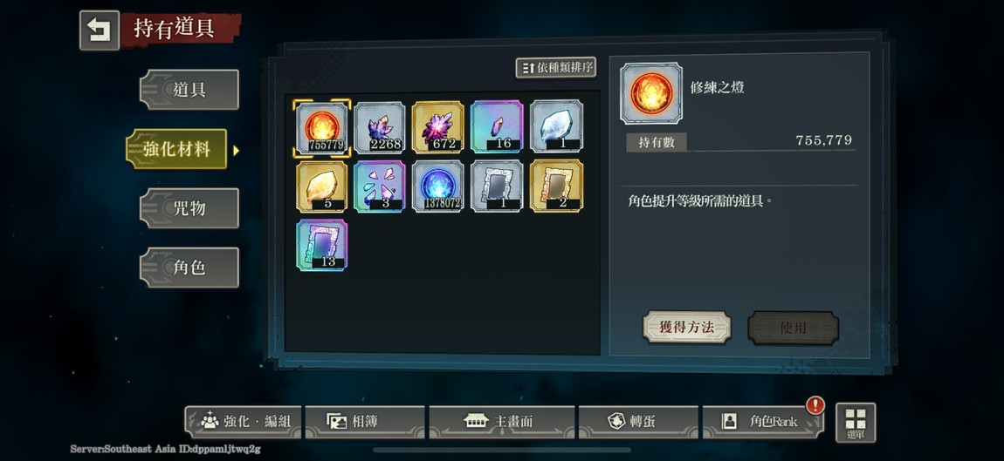The image size is (1004, 461).
Task: Select the white gem item with 1
Action: (556, 126)
